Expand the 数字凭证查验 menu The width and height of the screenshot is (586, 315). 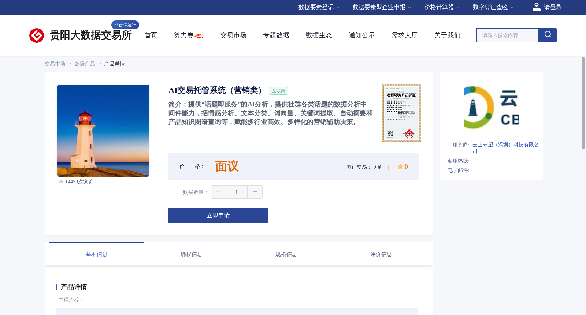tap(493, 7)
